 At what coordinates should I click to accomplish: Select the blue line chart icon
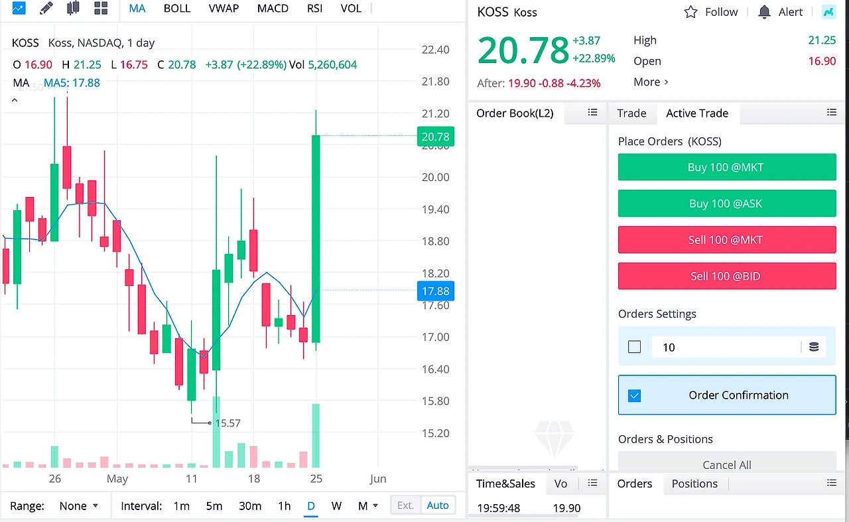(x=19, y=9)
